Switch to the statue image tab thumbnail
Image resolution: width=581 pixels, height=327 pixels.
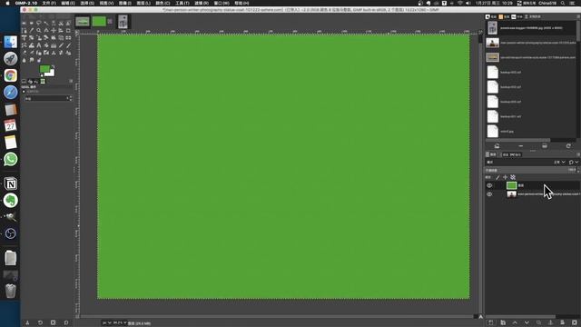(123, 22)
